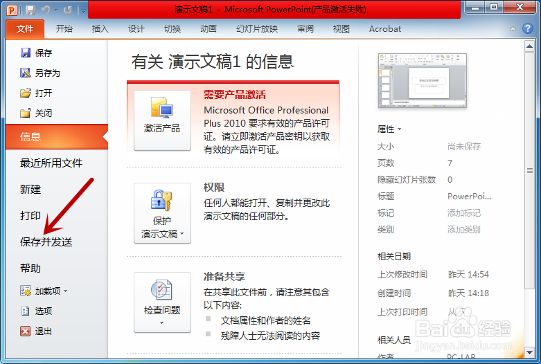The image size is (541, 364).
Task: Click the 添加标记 field
Action: [463, 213]
